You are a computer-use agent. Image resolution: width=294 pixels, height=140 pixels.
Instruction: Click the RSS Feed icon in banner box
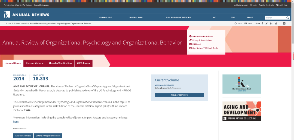(x=191, y=44)
